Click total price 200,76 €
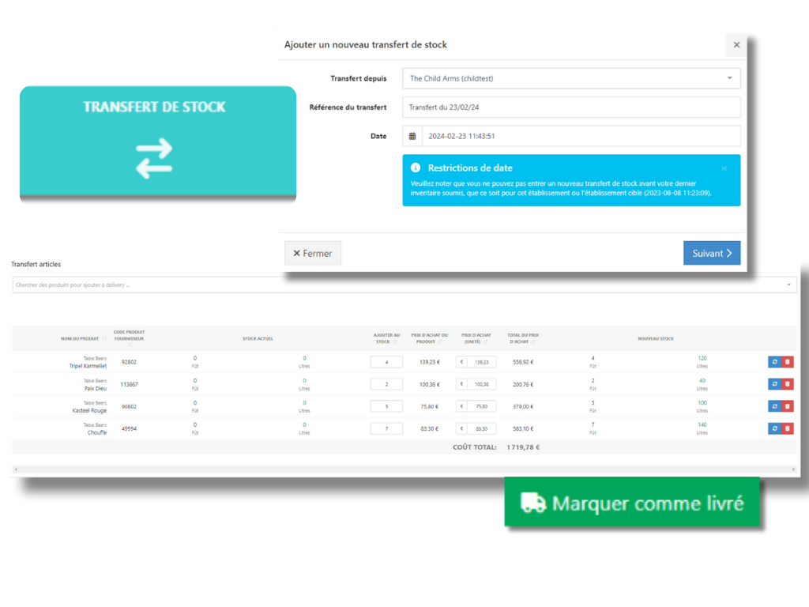The height and width of the screenshot is (607, 809). point(523,384)
